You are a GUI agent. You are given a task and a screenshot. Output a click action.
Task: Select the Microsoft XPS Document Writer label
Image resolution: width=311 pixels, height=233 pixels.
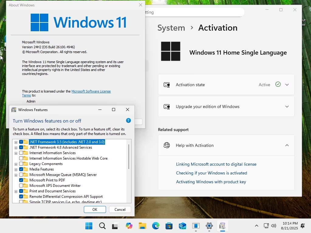coord(55,186)
